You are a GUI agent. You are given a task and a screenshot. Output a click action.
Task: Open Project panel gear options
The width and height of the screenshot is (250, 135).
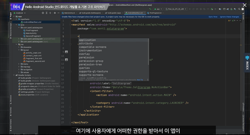pos(55,13)
